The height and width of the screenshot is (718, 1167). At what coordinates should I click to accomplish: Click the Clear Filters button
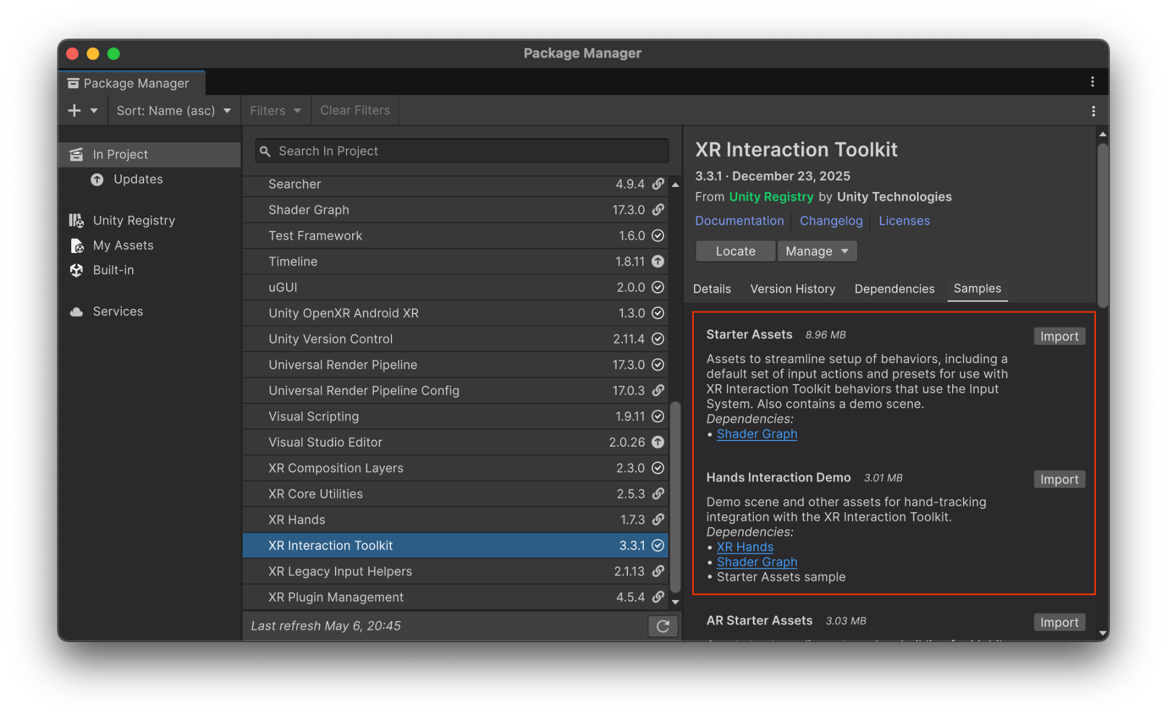(355, 111)
